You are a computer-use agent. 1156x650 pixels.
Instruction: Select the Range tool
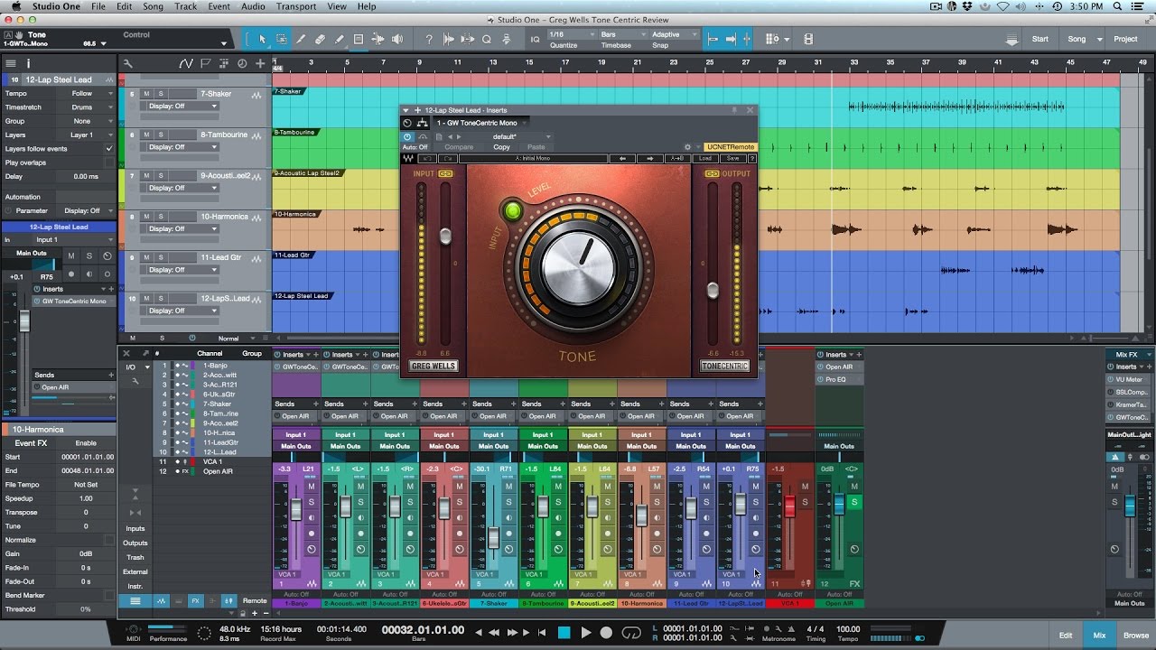tap(281, 39)
